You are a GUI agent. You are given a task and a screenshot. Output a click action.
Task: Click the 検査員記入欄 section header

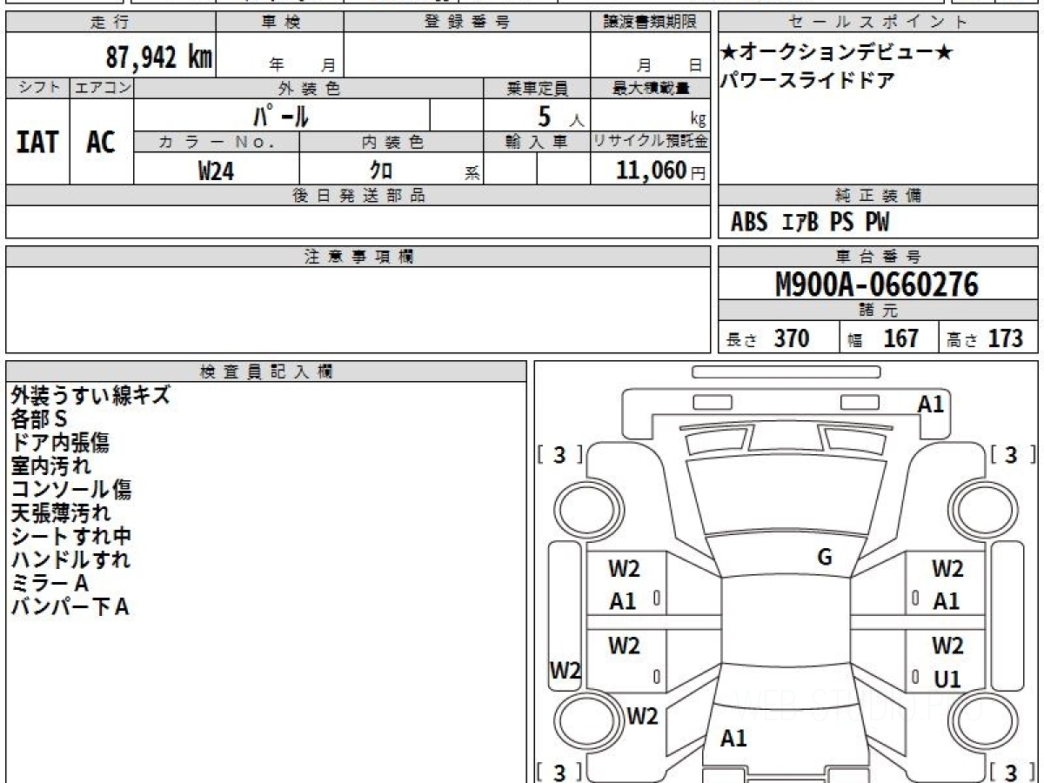pyautogui.click(x=266, y=371)
